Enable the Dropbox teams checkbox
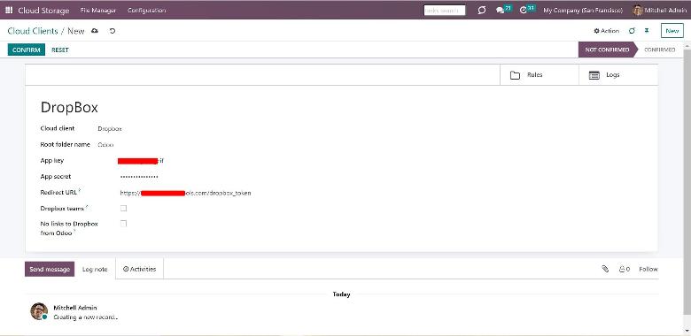Screen dimensions: 691x336 (x=123, y=208)
